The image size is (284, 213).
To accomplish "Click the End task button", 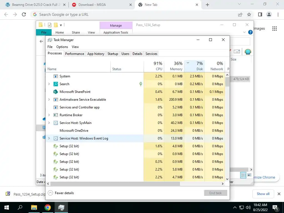I will pos(215,193).
